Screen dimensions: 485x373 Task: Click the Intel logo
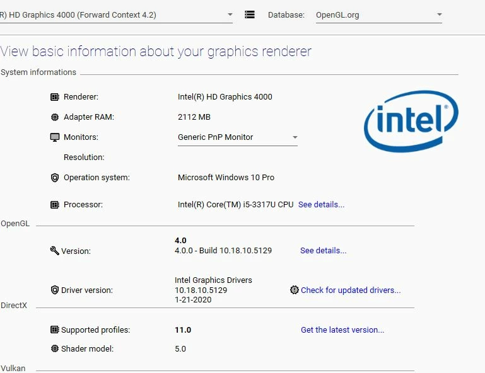411,121
